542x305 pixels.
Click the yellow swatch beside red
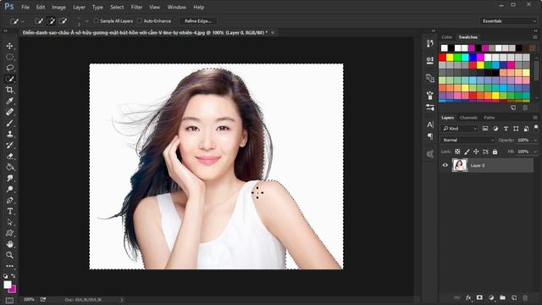tap(450, 58)
